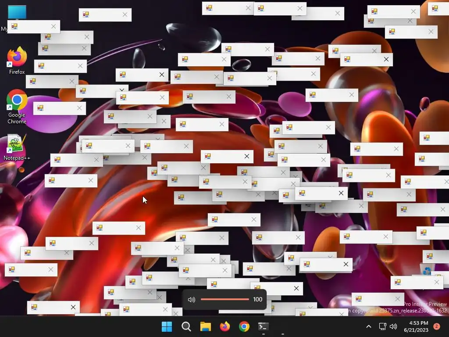449x337 pixels.
Task: Close the blank window immediately right of Firefox icon
Action: [80, 66]
